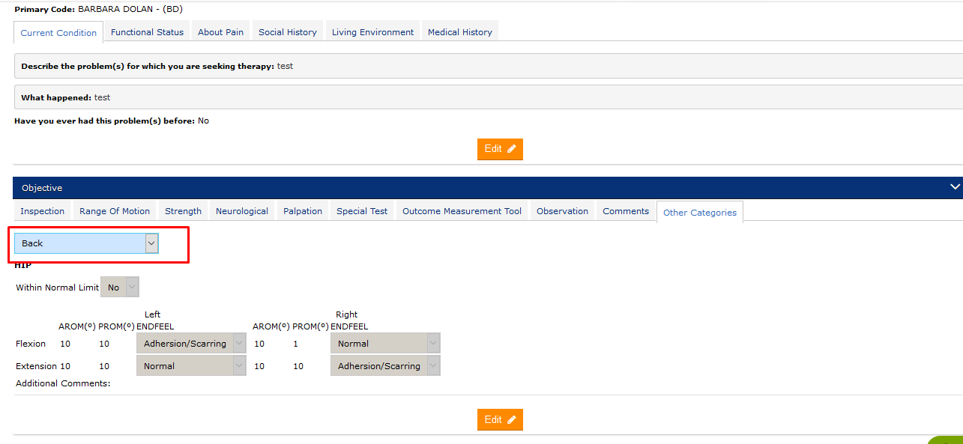Collapse the Objective section chevron
963x444 pixels.
(x=954, y=187)
